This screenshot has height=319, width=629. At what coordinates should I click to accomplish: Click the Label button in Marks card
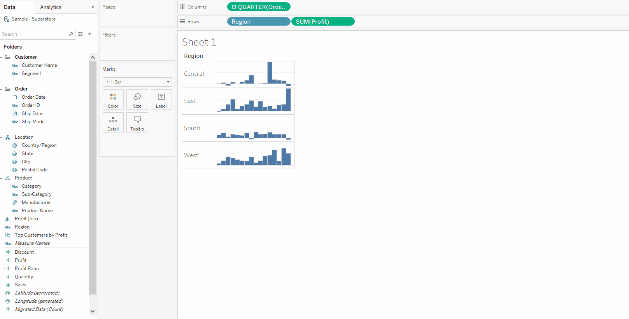tap(161, 99)
